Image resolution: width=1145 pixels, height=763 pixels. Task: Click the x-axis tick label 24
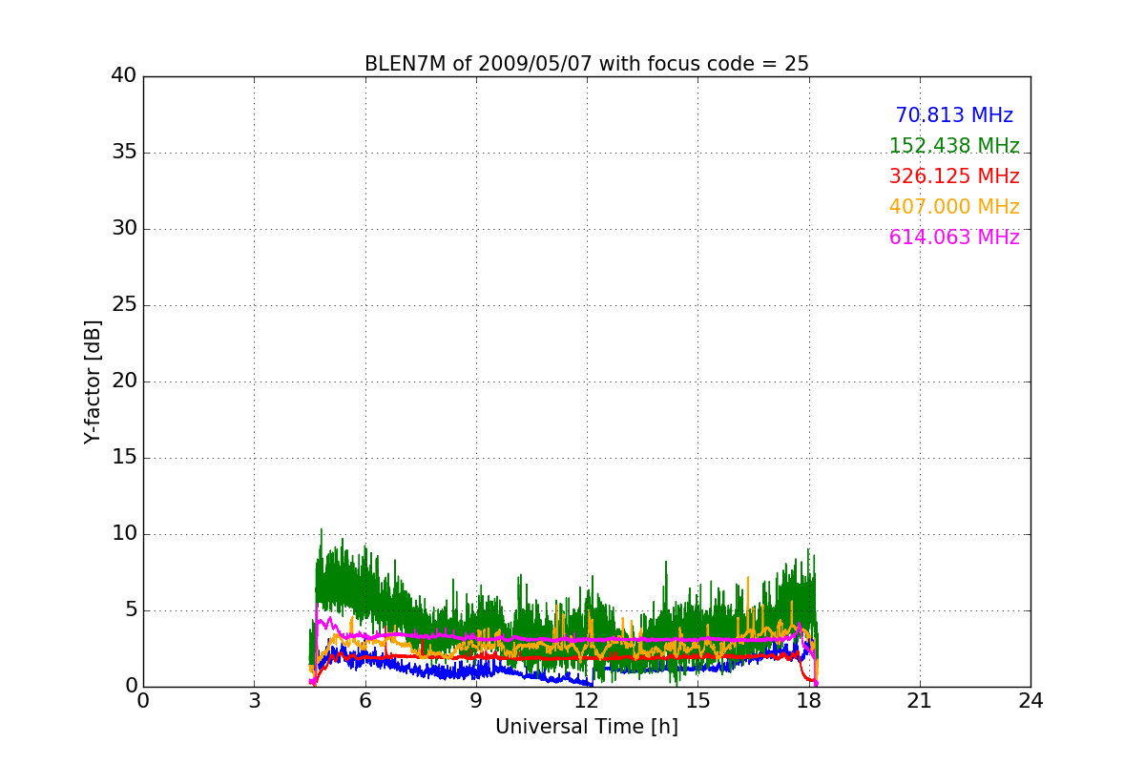click(x=1030, y=701)
